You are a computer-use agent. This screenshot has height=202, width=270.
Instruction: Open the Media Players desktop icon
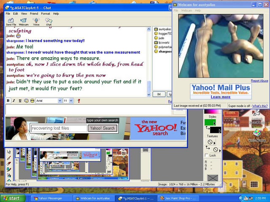(x=257, y=136)
